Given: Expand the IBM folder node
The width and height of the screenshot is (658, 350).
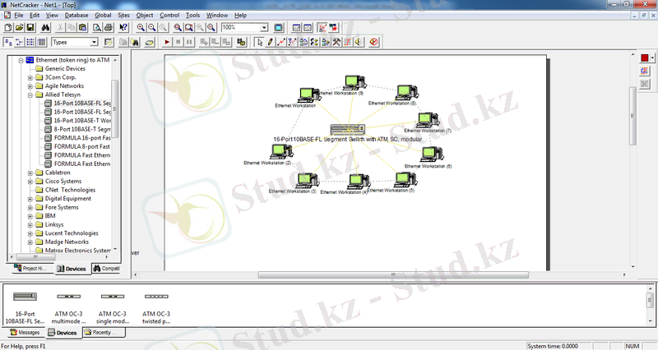Looking at the screenshot, I should coord(30,216).
